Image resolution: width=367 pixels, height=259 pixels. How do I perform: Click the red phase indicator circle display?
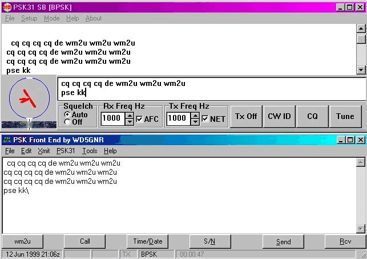[x=30, y=98]
